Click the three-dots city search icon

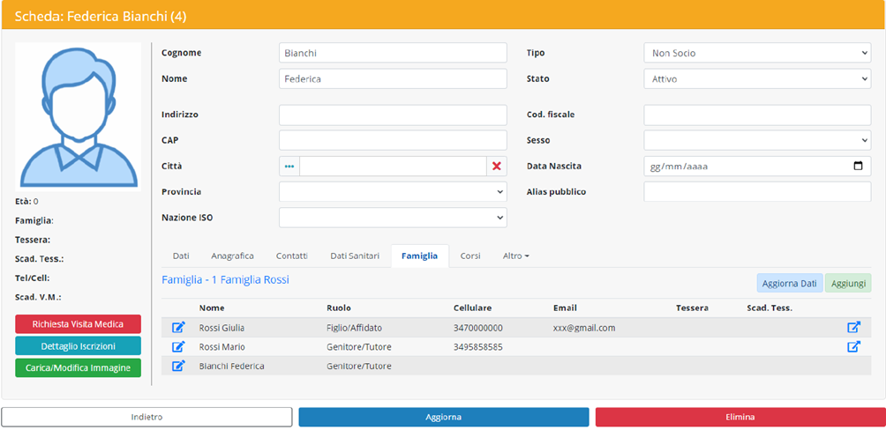(289, 167)
